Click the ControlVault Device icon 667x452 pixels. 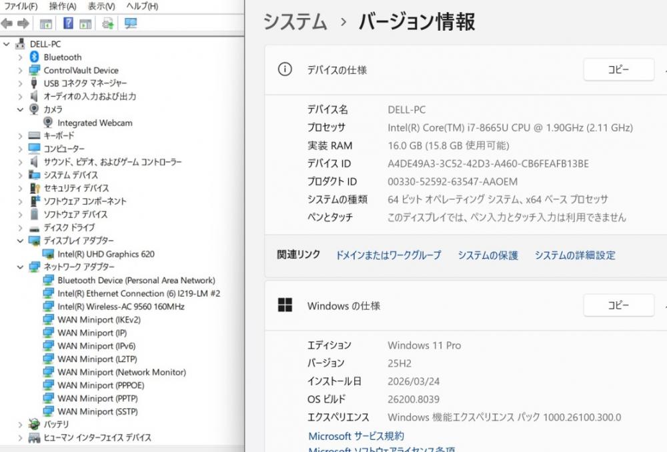[x=35, y=70]
